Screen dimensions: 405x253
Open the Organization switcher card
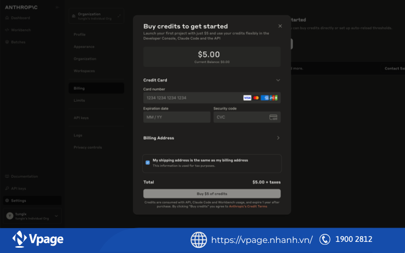click(96, 16)
